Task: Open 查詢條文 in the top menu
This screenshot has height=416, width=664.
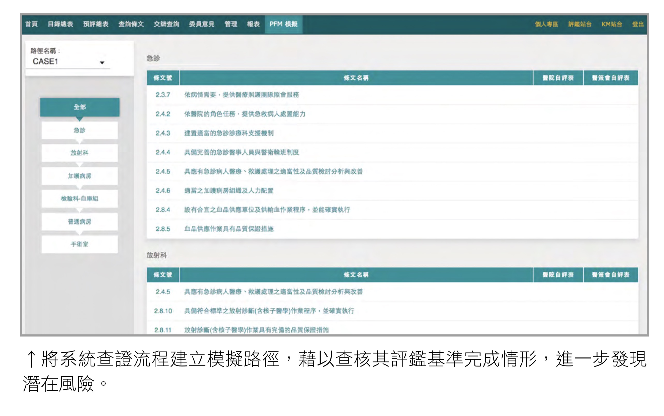Action: 131,24
